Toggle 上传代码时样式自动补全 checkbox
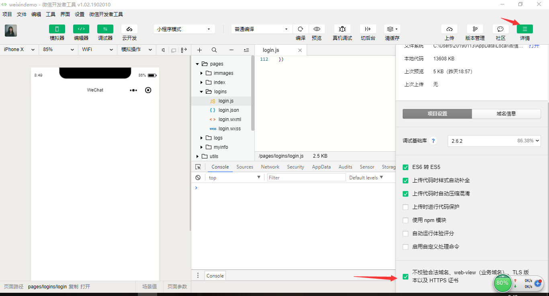 coord(406,181)
